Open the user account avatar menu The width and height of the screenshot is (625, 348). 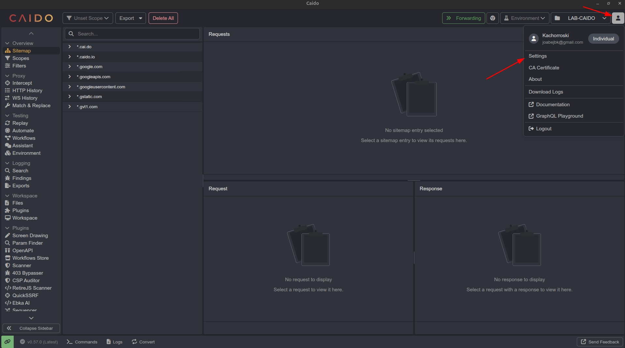pos(618,18)
